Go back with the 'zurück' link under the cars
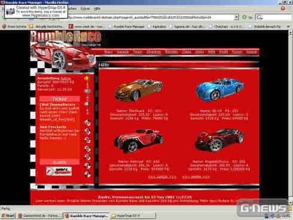Viewport: 293px width, 220px height. [x=162, y=176]
